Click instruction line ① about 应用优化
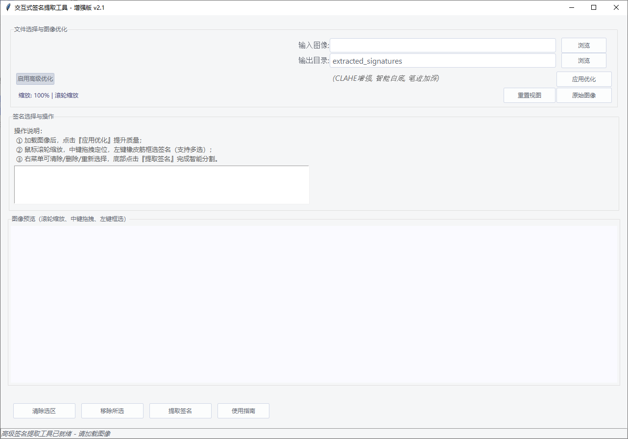This screenshot has height=439, width=628. [x=78, y=140]
